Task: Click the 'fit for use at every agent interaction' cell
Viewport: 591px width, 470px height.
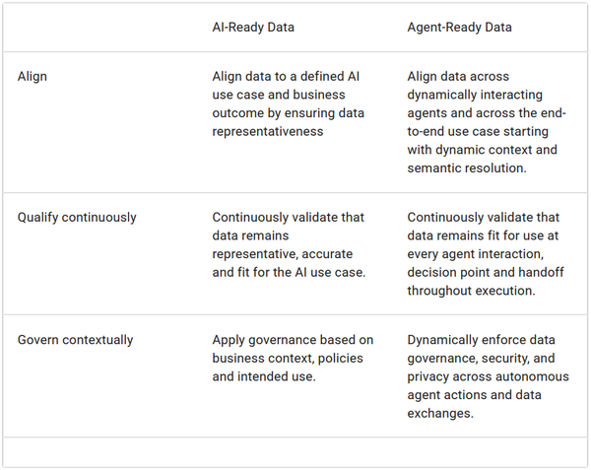Action: point(486,253)
